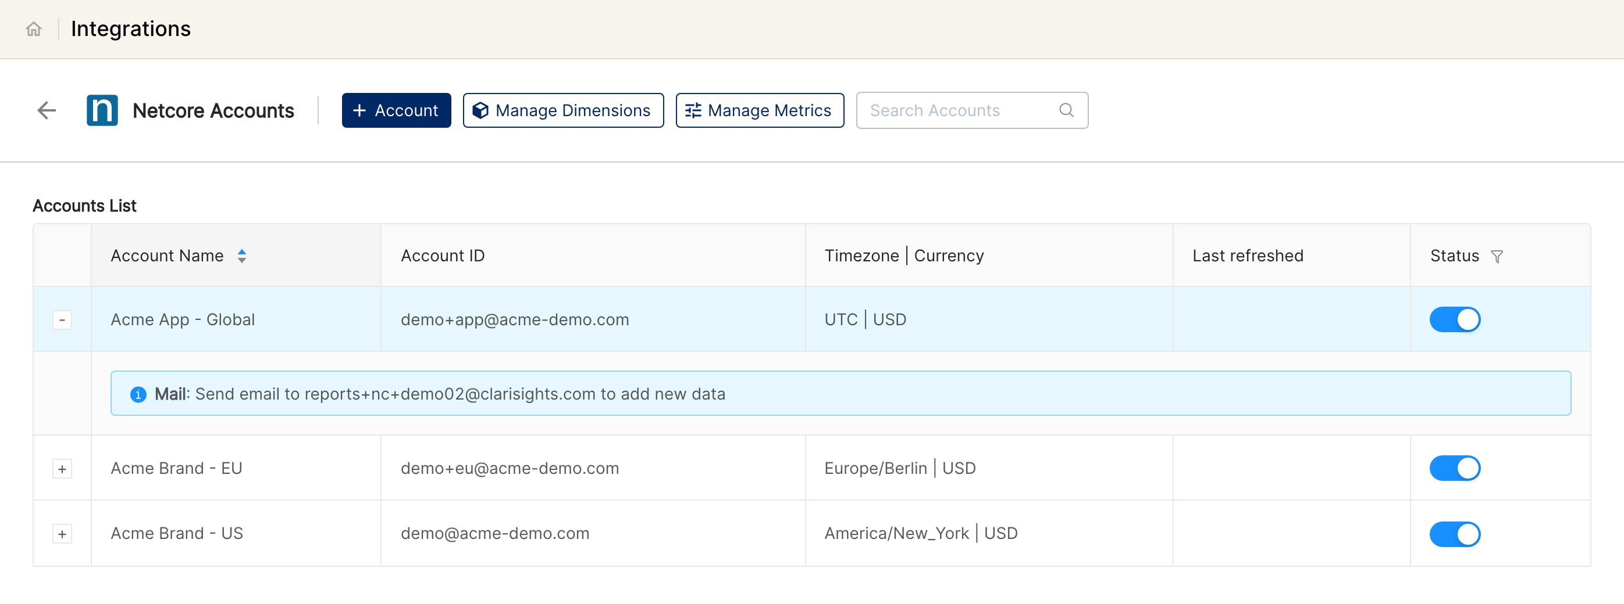Switch off Acme Brand - US status
The width and height of the screenshot is (1624, 604).
click(1454, 535)
